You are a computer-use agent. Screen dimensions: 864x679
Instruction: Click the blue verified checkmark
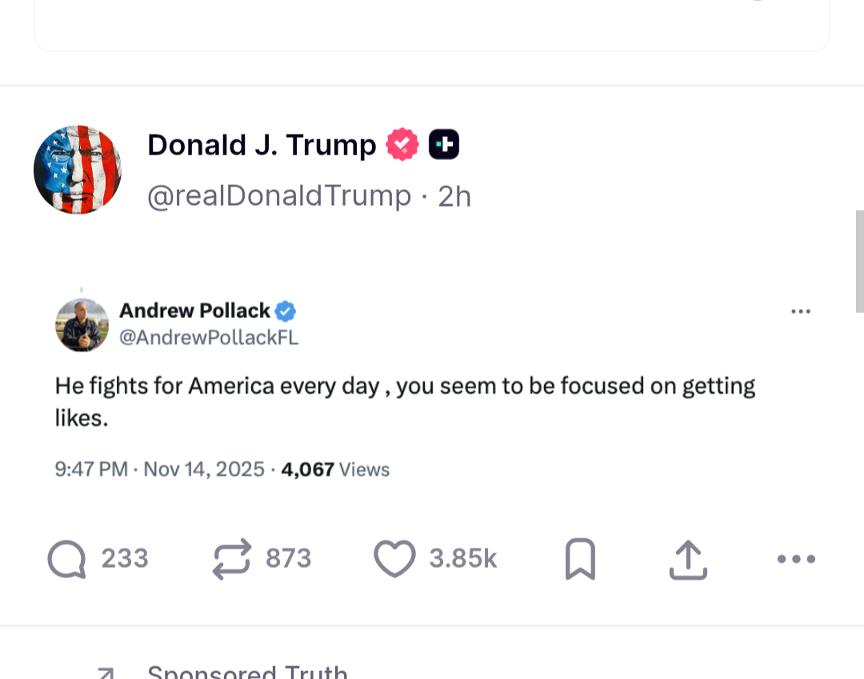286,311
